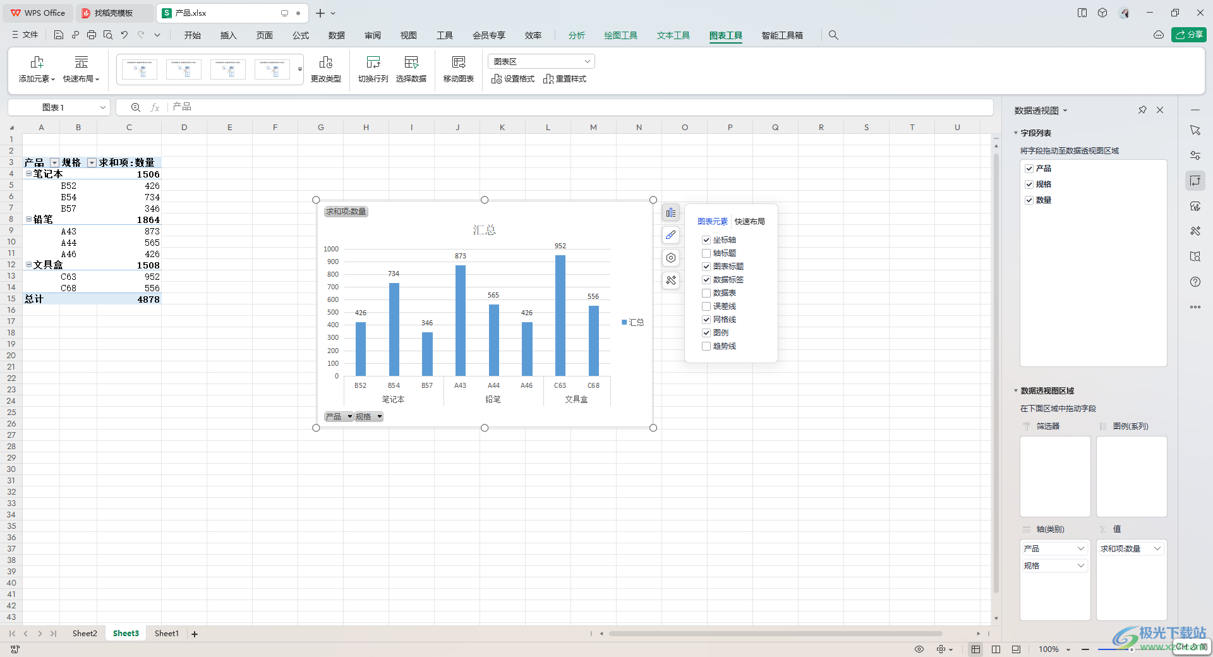Click the Reset Style (重置样式) button
The image size is (1213, 657).
point(565,79)
